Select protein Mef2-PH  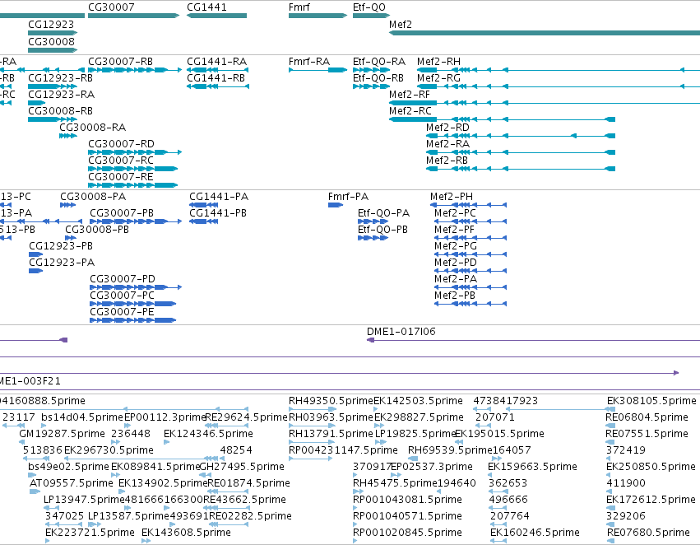click(x=452, y=197)
